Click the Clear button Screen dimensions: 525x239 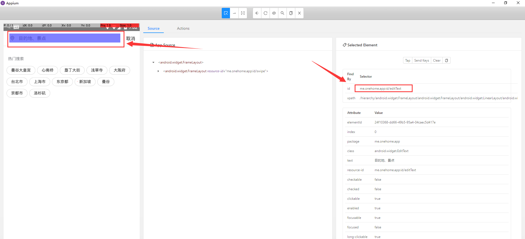437,60
